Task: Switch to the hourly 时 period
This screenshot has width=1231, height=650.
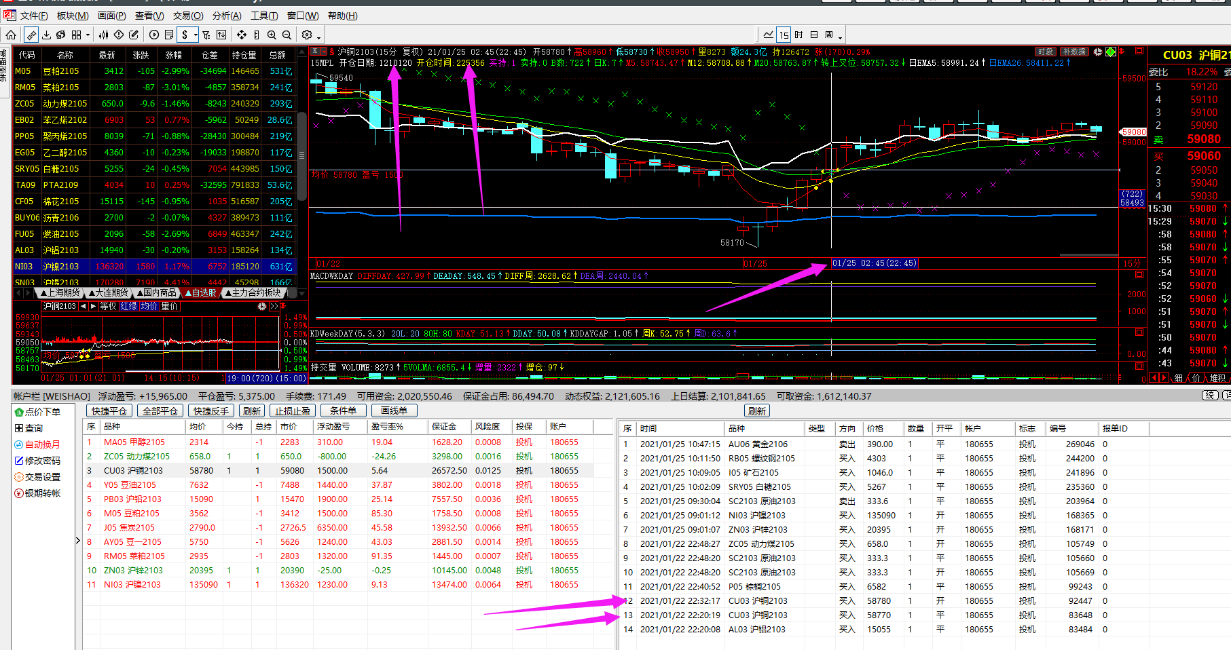Action: click(x=798, y=35)
